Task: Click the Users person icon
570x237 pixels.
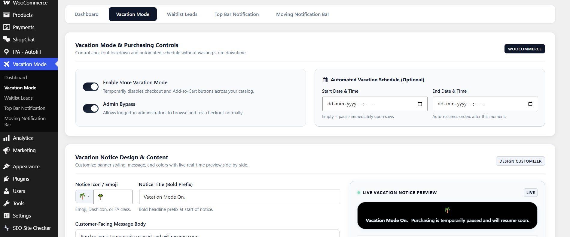Action: point(6,191)
